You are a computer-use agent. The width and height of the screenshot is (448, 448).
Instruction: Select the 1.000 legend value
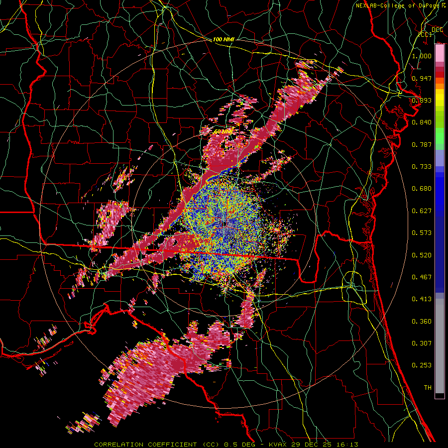422,56
